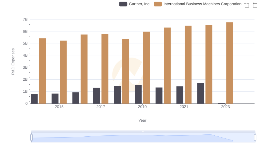261x150 pixels.
Task: Click the y-axis label 3B
Action: point(25,68)
